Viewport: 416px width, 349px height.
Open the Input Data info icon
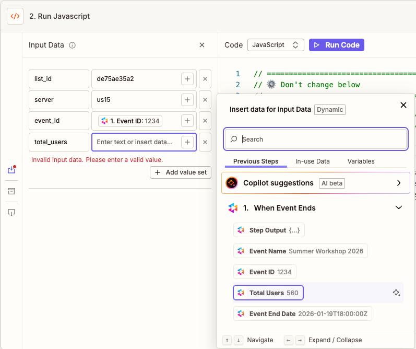click(72, 45)
